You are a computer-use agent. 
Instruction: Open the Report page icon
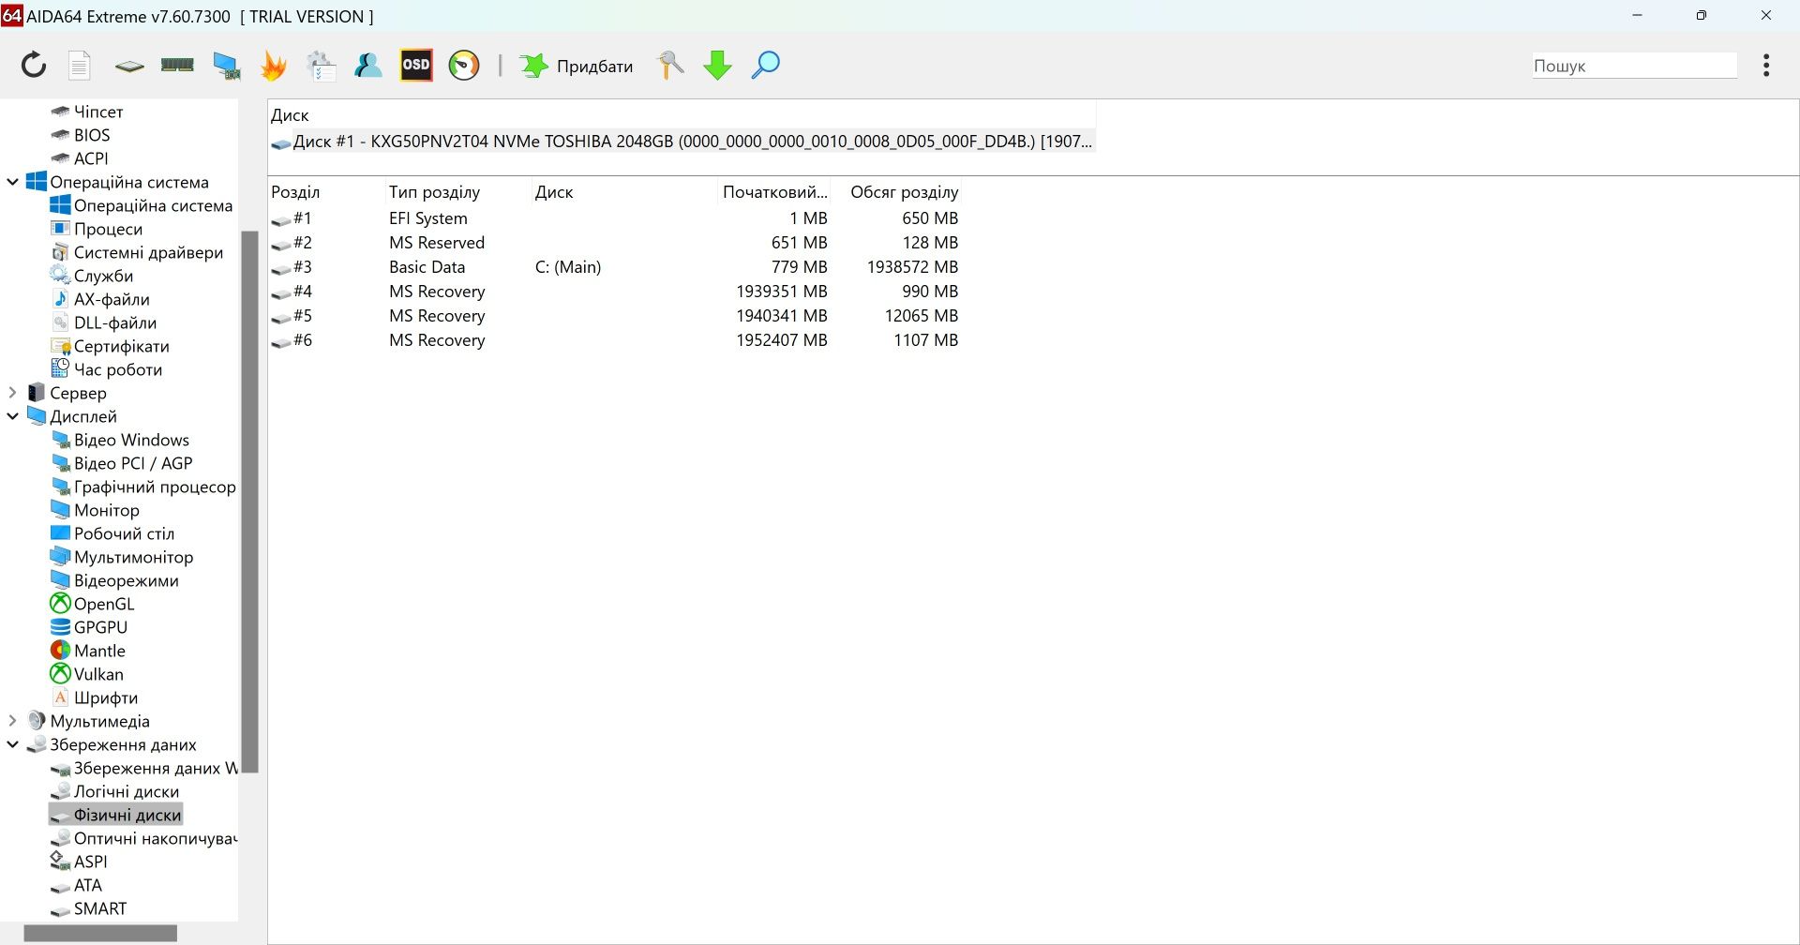(80, 66)
